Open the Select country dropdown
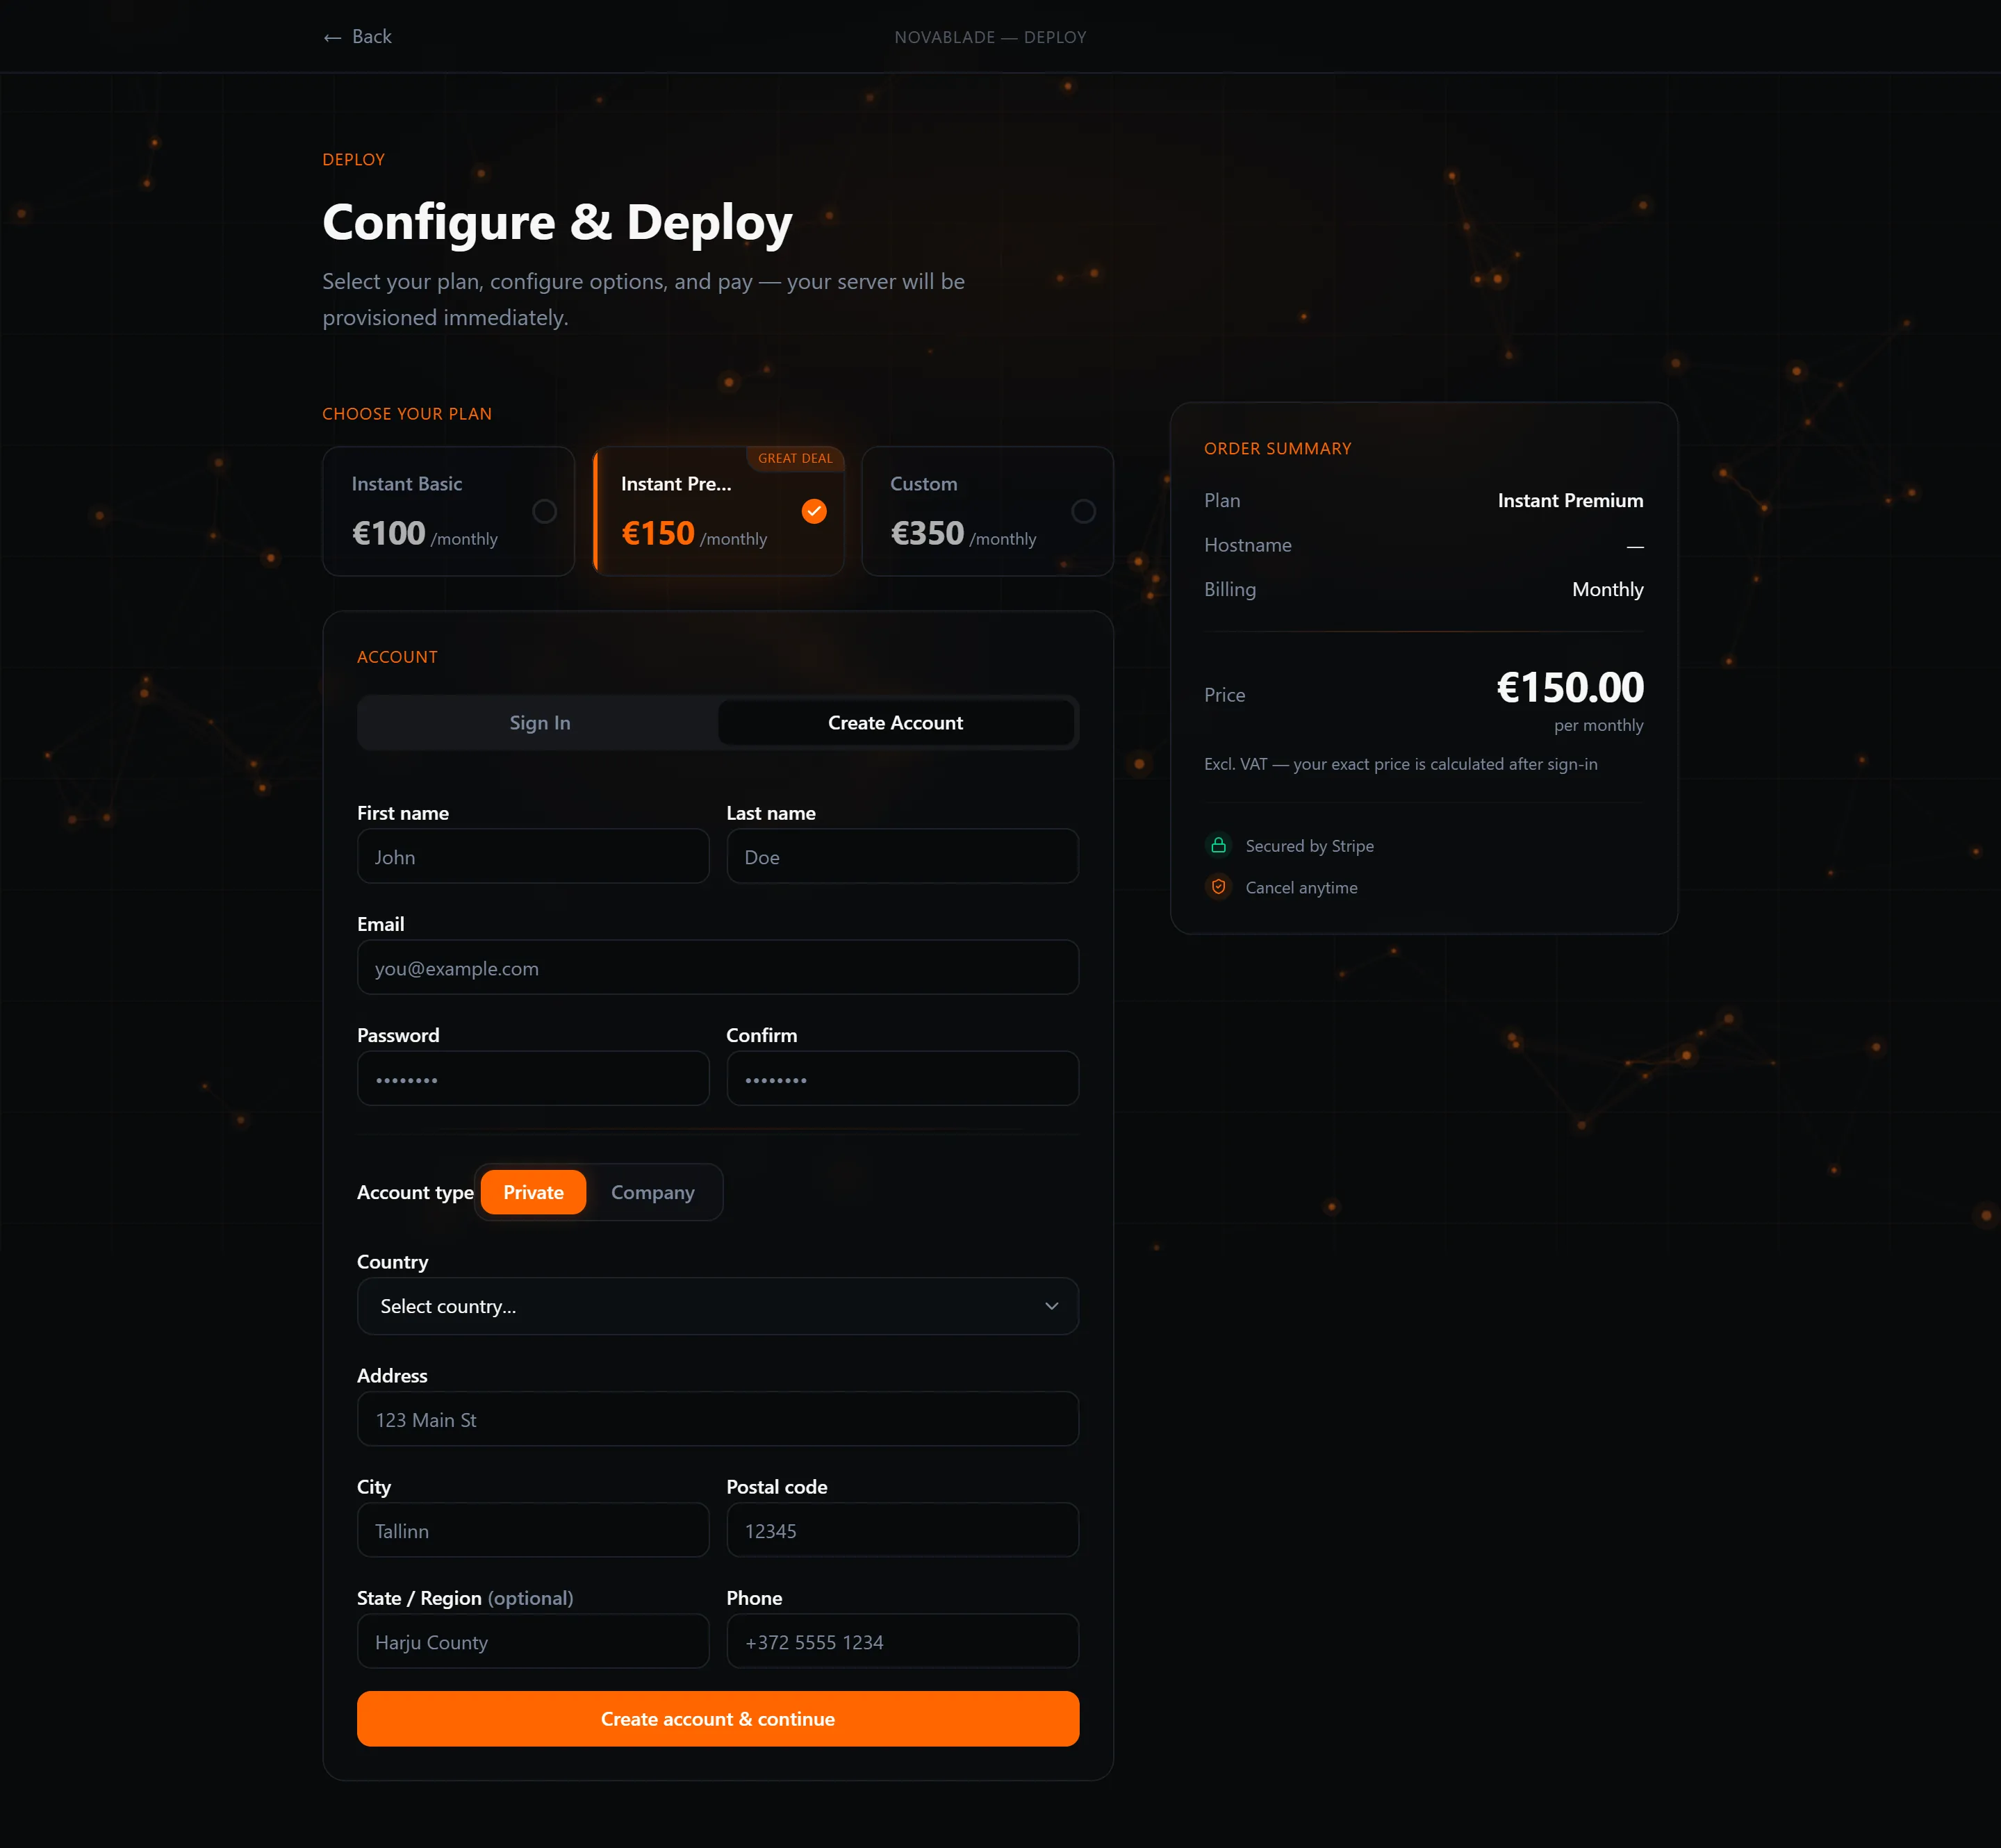This screenshot has width=2001, height=1848. coord(718,1306)
